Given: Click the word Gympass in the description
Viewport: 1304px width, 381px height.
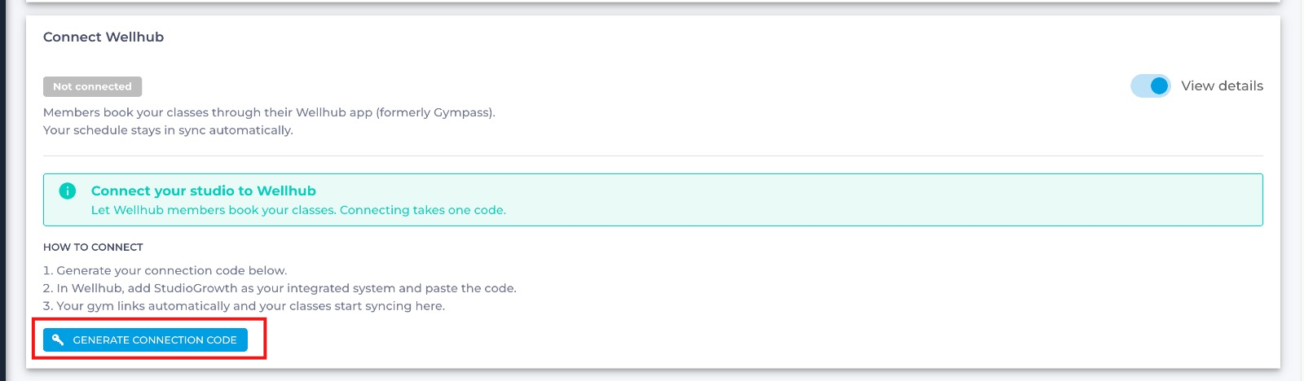Looking at the screenshot, I should pos(462,112).
